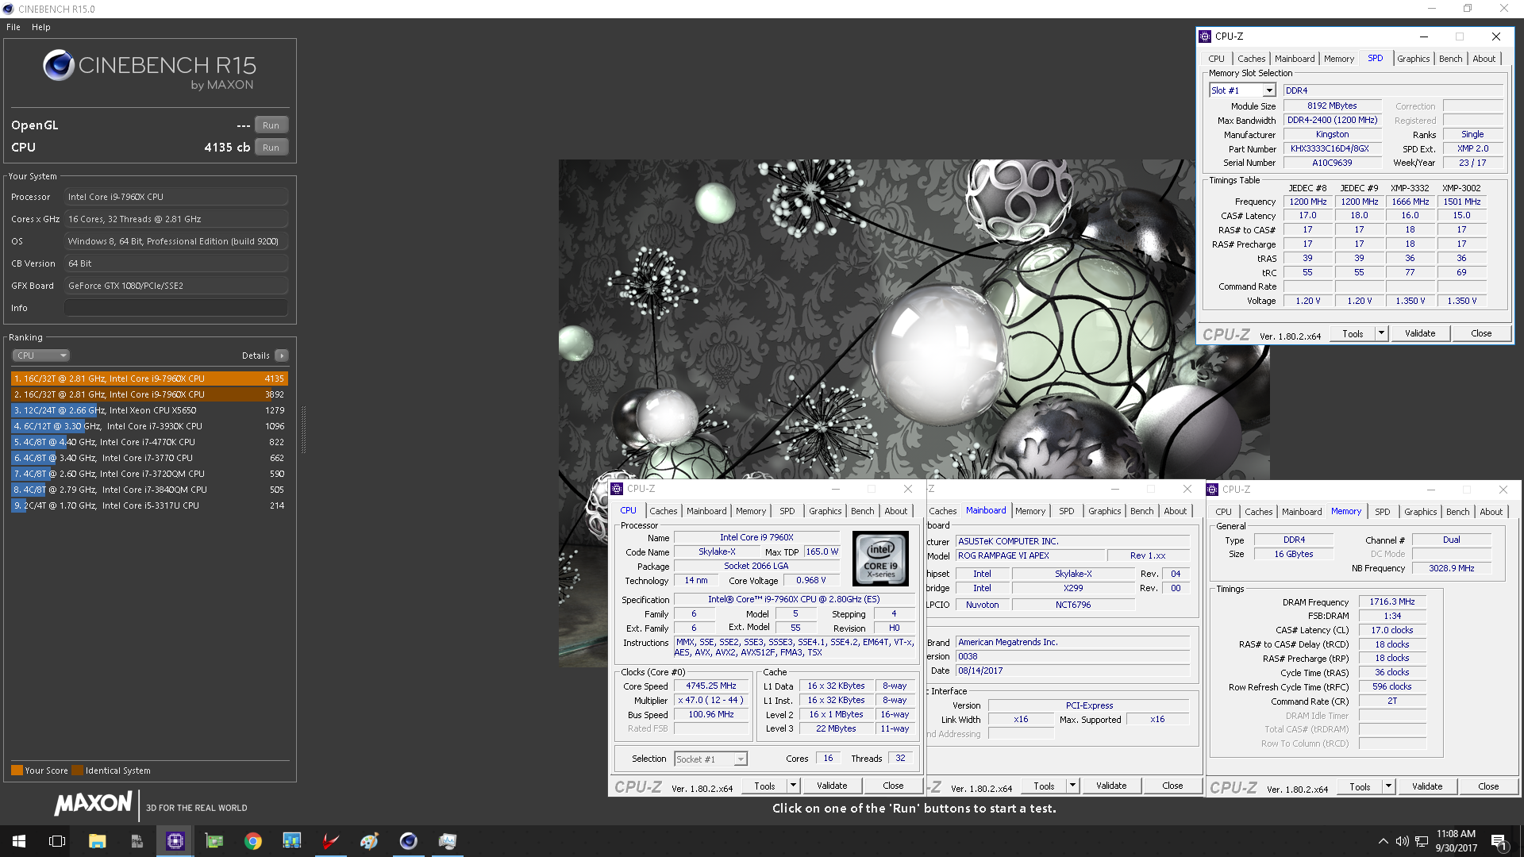The image size is (1524, 857).
Task: Switch to SPD tab in the Memory window
Action: [1383, 512]
